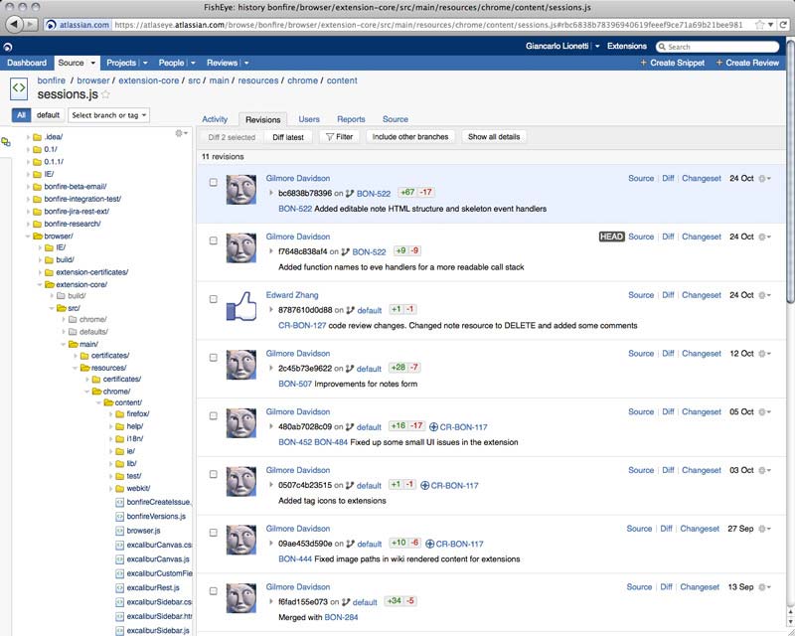Open the Dashboard menu item
The width and height of the screenshot is (795, 636).
point(27,63)
